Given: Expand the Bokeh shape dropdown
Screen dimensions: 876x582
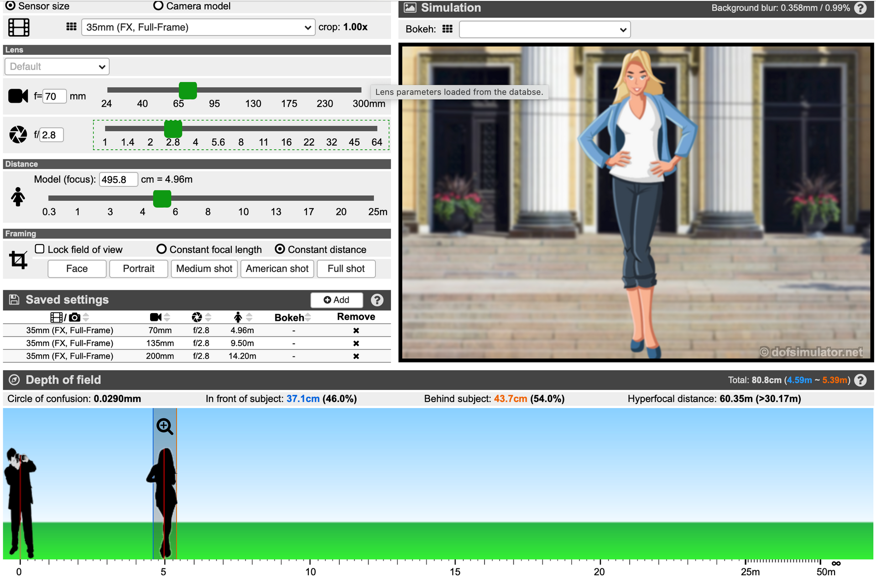Looking at the screenshot, I should [x=545, y=30].
